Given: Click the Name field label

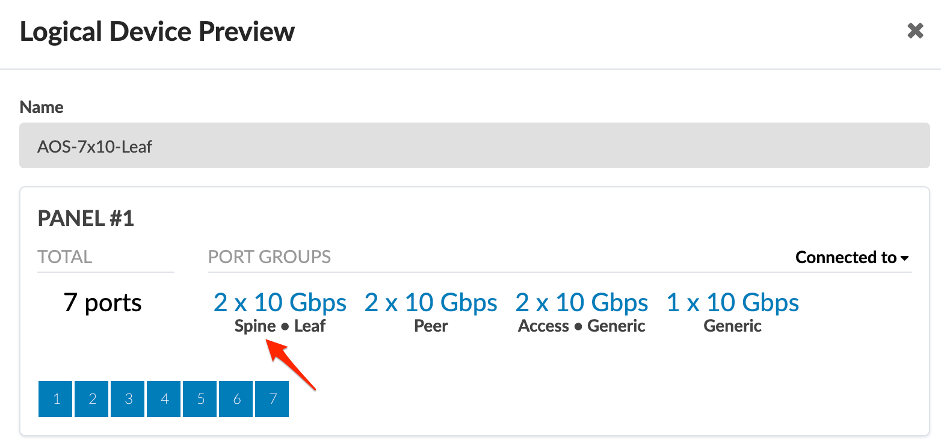Looking at the screenshot, I should (x=42, y=107).
